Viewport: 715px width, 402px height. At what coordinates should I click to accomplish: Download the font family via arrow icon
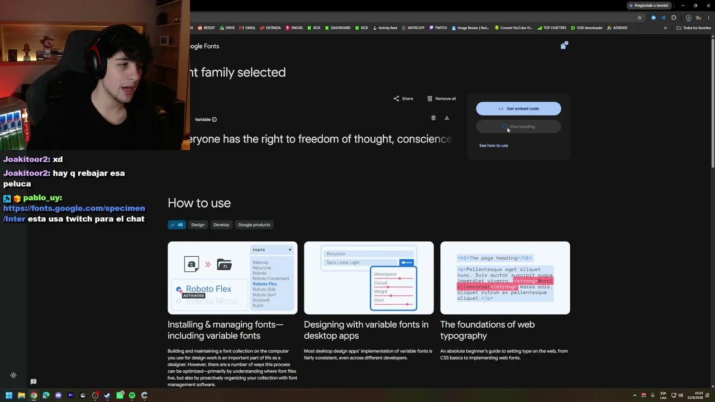pyautogui.click(x=447, y=118)
